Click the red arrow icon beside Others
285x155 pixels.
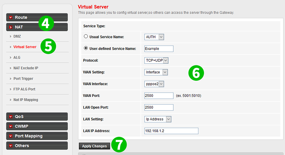click(x=11, y=146)
